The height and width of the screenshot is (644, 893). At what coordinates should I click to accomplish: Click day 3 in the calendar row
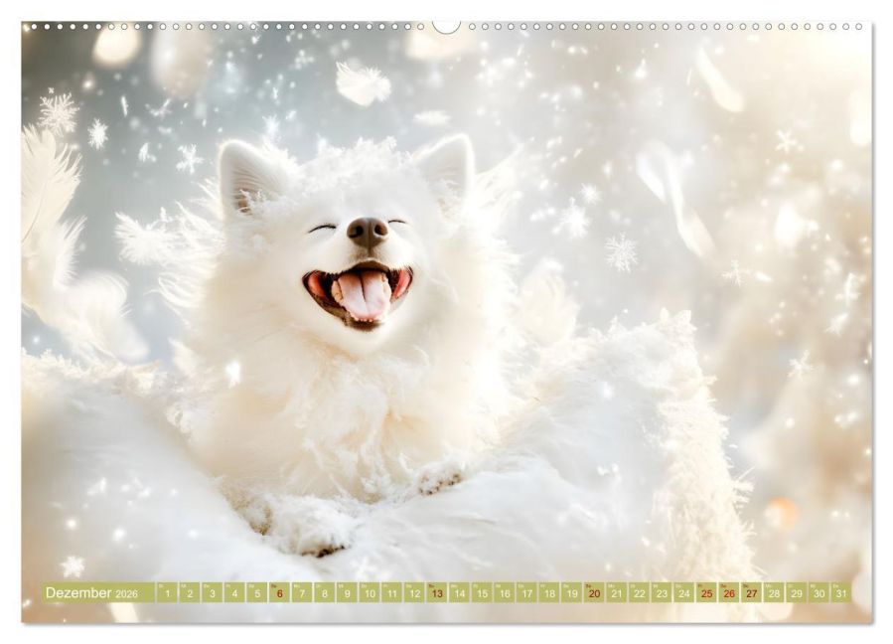[x=212, y=593]
